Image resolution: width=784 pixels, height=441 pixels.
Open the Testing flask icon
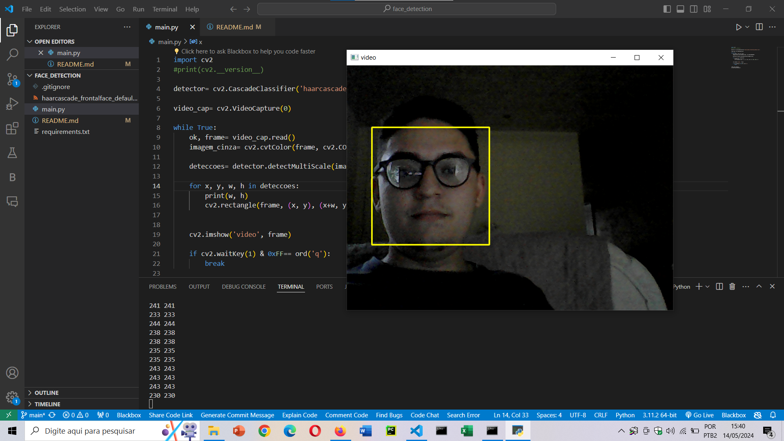tap(12, 153)
